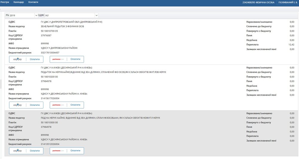
Task: Click the Portmone logo for нежитлова нерухомість tax
Action: point(58,151)
